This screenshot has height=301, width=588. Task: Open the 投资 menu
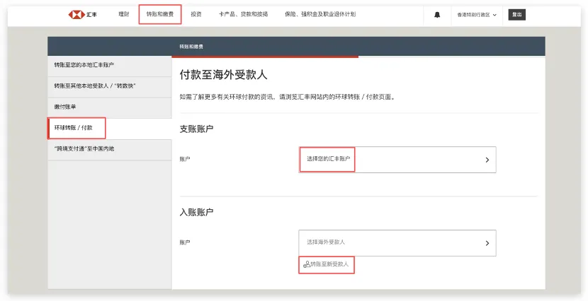(x=196, y=14)
